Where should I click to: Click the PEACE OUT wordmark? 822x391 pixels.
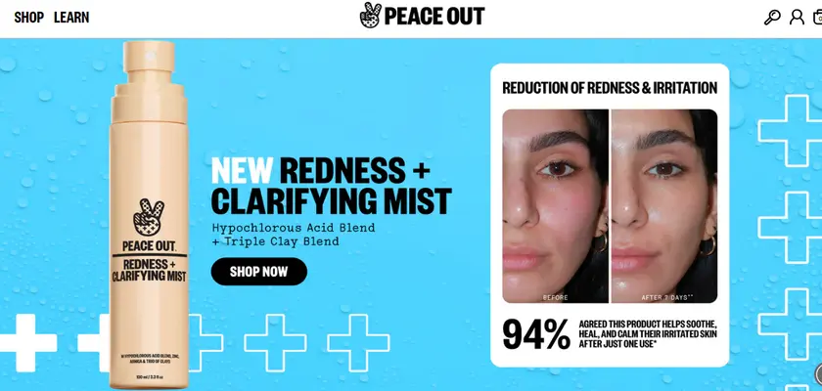pos(434,17)
